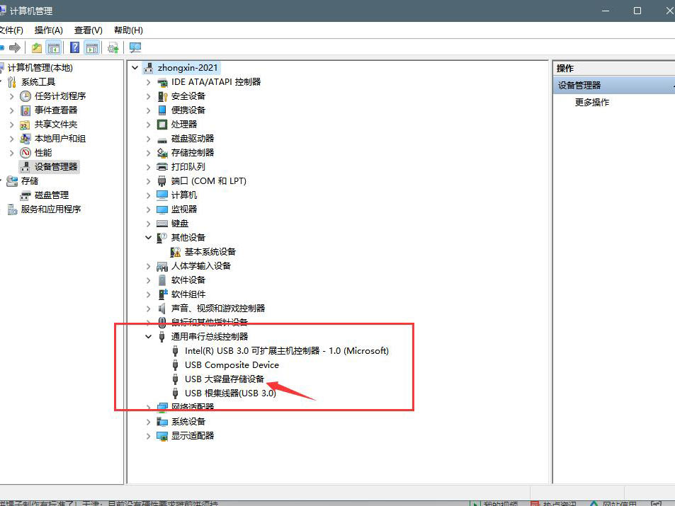Viewport: 675px width, 506px height.
Task: Expand the 网络适配器 node
Action: (147, 407)
